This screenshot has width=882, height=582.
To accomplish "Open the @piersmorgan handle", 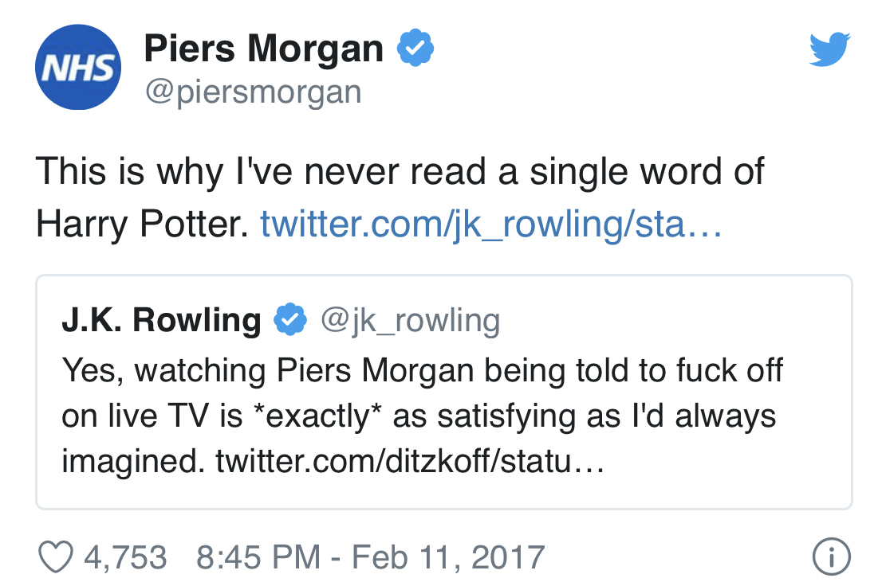I will 252,92.
